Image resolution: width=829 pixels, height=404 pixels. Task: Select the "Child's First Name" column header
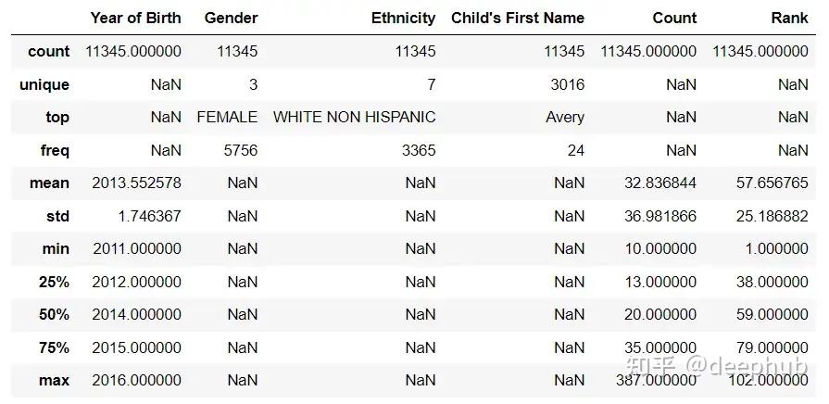click(518, 18)
